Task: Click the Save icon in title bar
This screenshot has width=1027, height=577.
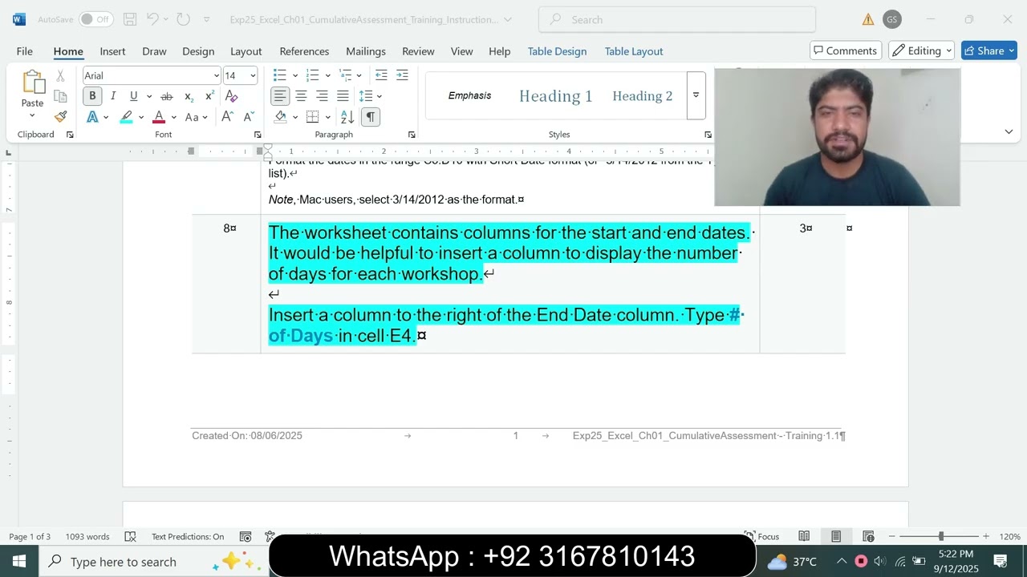Action: 130,19
